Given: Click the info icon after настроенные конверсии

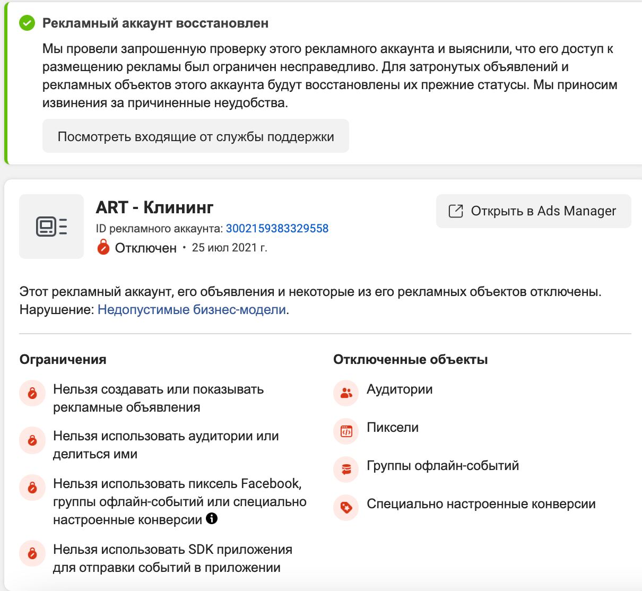Looking at the screenshot, I should pos(212,518).
